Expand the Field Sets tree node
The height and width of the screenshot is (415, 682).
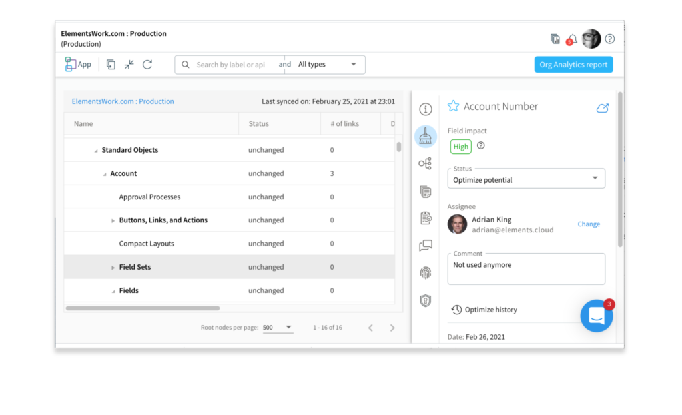(x=113, y=268)
